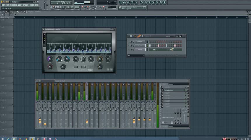This screenshot has width=251, height=140.
Task: Click the step sequencer piano keyboard icon
Action: click(x=181, y=36)
